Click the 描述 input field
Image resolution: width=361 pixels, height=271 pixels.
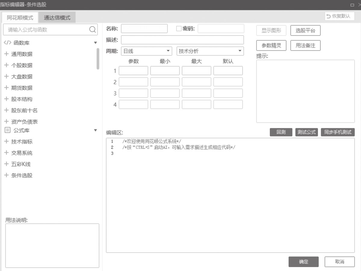[x=182, y=40]
